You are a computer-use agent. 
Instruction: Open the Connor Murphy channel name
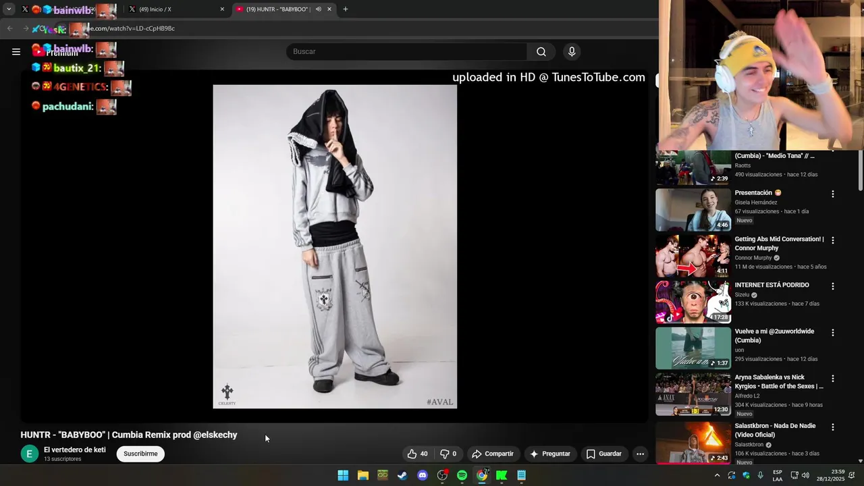pyautogui.click(x=753, y=258)
